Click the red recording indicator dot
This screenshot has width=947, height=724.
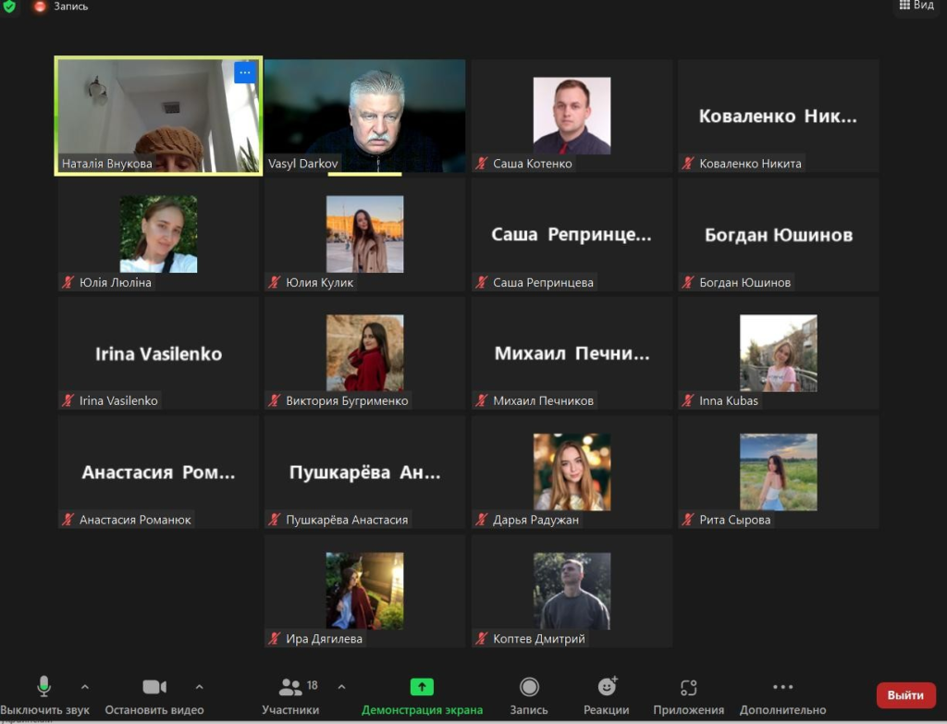tap(40, 6)
